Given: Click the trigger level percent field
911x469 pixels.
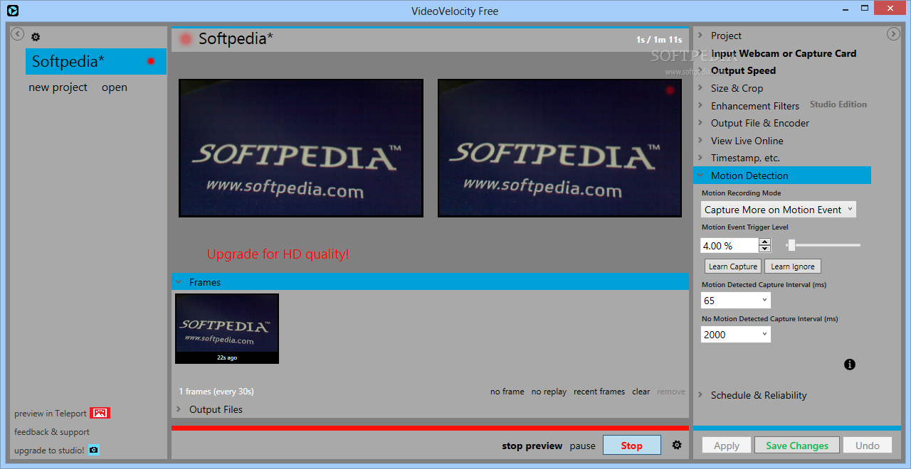Looking at the screenshot, I should point(730,245).
